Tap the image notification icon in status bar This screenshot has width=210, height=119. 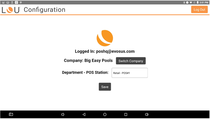tap(3, 3)
